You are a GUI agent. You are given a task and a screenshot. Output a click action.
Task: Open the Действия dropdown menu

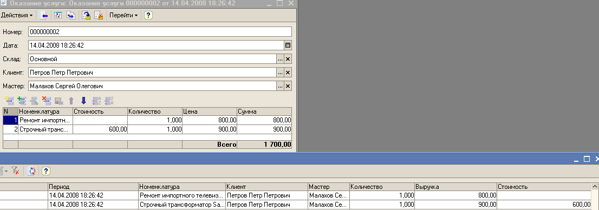[x=17, y=15]
